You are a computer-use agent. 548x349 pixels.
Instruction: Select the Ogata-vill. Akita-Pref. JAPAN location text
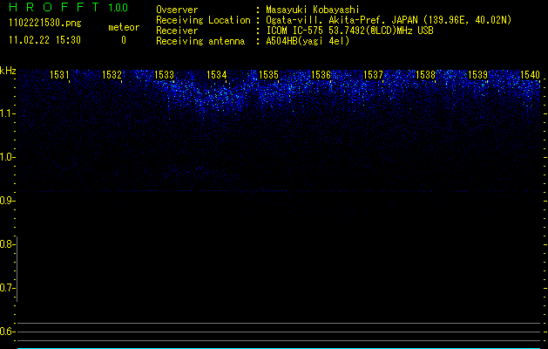pyautogui.click(x=389, y=20)
